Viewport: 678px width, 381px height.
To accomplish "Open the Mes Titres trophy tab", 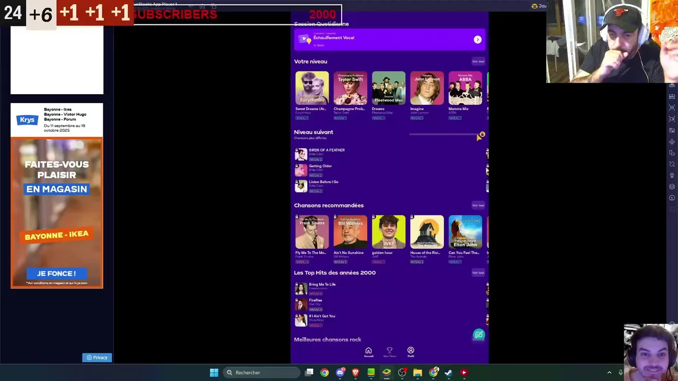I will [x=389, y=352].
